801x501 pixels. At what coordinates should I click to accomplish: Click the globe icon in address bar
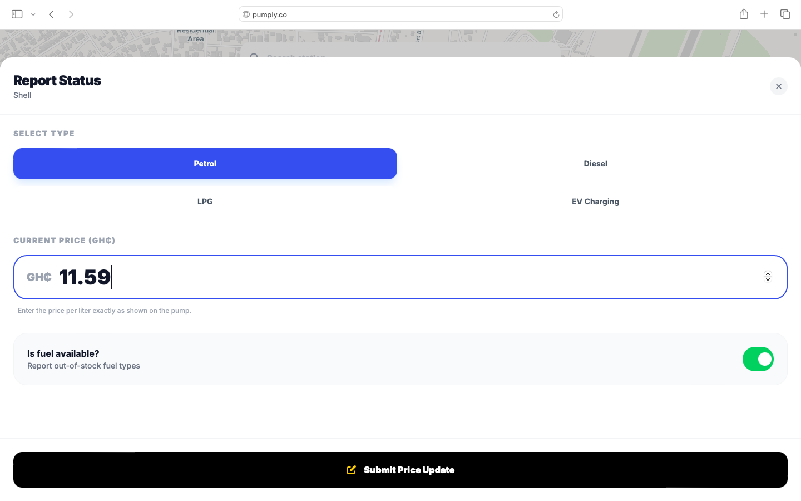246,14
